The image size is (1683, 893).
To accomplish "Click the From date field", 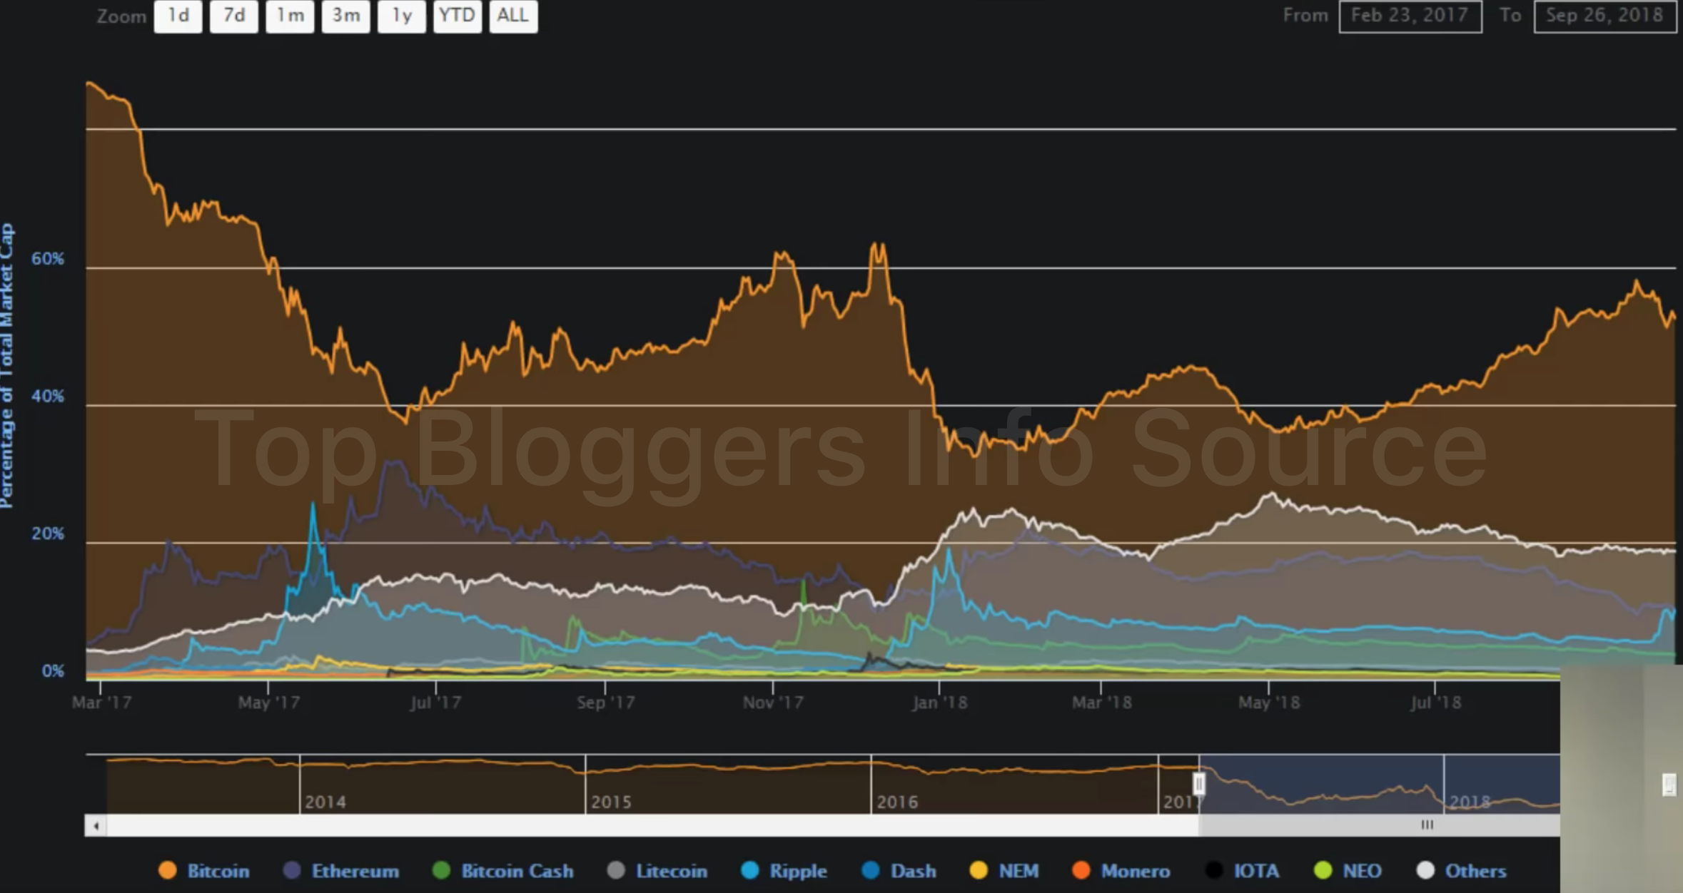I will (1410, 16).
